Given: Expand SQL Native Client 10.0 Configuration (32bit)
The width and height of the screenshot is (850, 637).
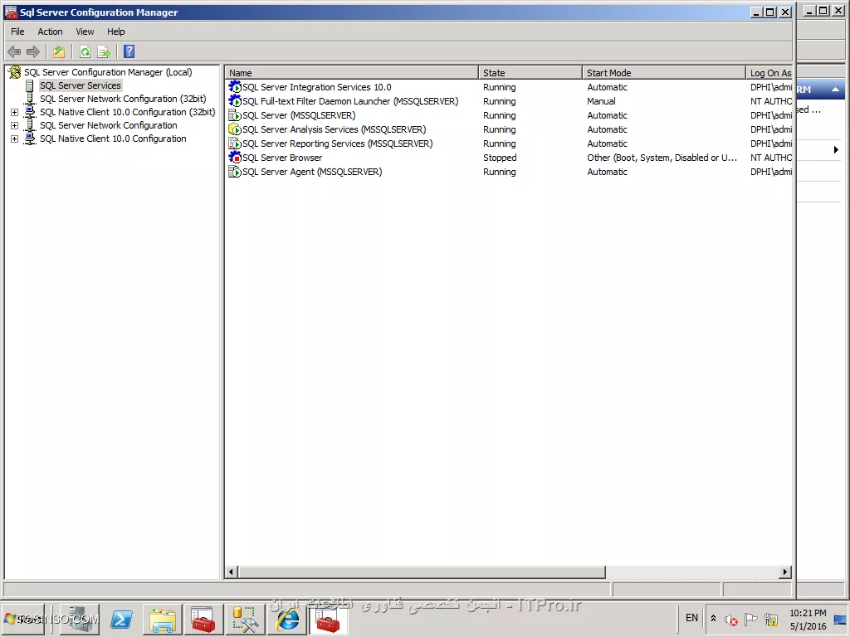Looking at the screenshot, I should coord(14,112).
